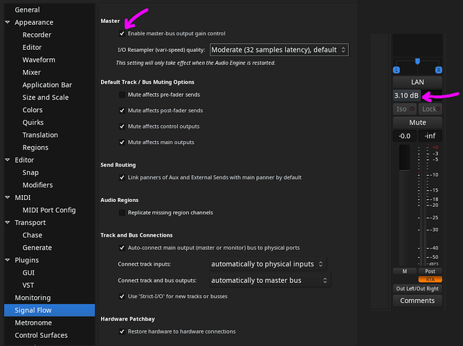Click the Mute button on master strip

click(417, 122)
